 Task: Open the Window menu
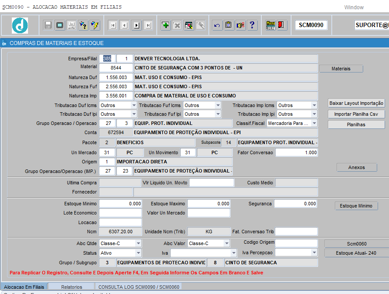tap(354, 7)
